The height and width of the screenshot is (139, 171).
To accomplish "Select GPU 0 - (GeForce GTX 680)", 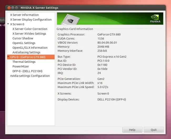I will (31, 57).
